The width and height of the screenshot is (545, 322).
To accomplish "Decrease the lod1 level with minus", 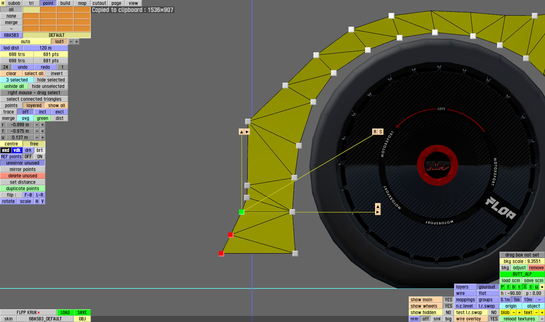I will tap(71, 42).
